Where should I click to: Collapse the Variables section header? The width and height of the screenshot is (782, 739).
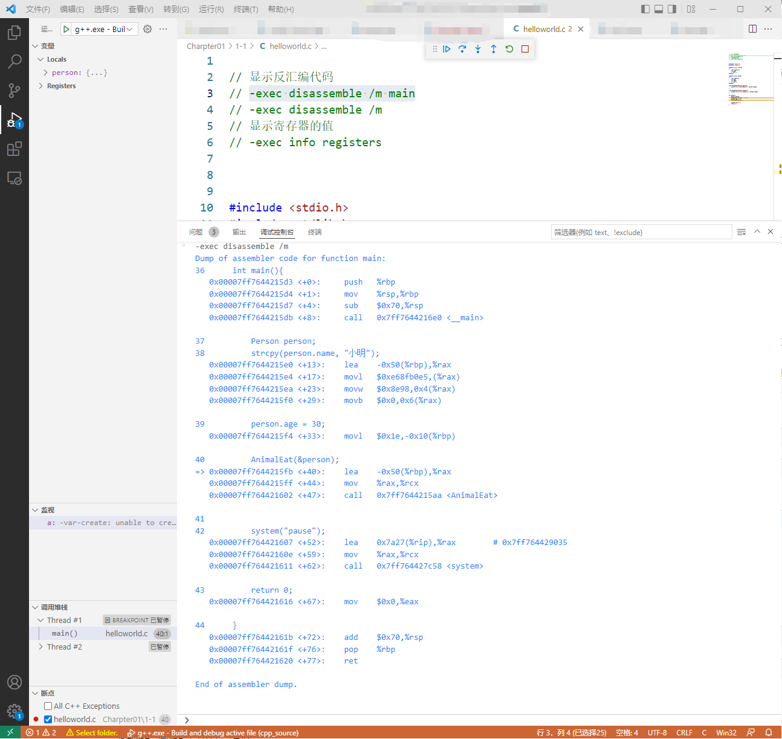tap(103, 46)
